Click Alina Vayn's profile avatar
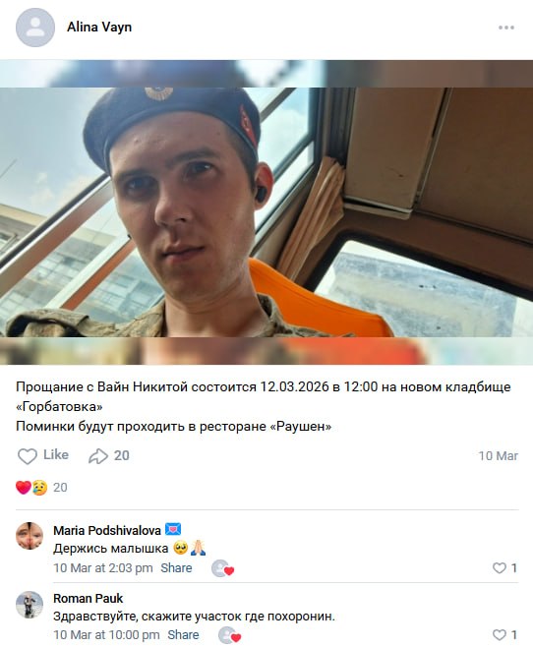Image resolution: width=533 pixels, height=647 pixels. 35,28
